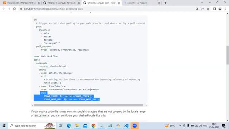
Task: Click the 'pull_request:' line
Action: pos(44,46)
